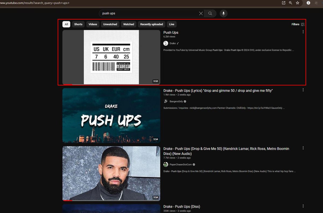323x213 pixels.
Task: Open more options for Push Ups (Diss) video
Action: tap(303, 206)
